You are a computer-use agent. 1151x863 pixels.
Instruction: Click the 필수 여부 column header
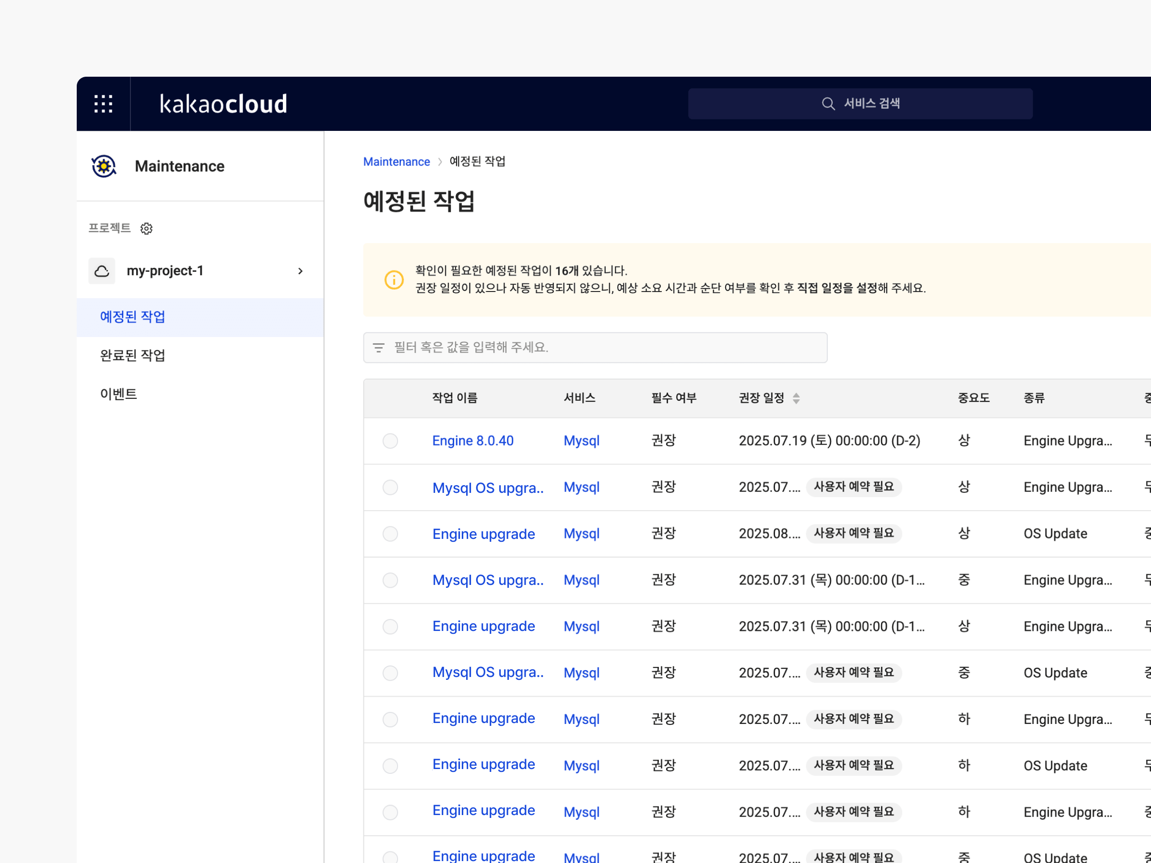click(x=674, y=398)
